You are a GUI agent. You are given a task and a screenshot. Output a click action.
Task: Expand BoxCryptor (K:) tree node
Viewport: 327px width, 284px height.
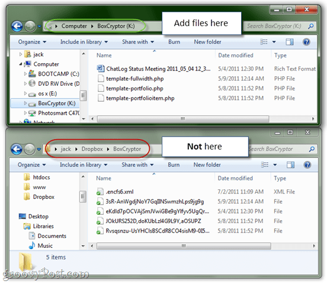pos(25,103)
